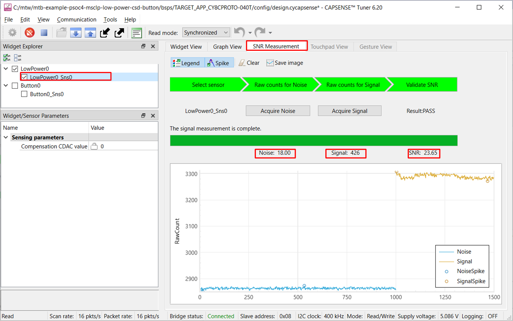Click the Acquire Signal button
The image size is (513, 321).
coord(350,111)
